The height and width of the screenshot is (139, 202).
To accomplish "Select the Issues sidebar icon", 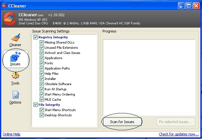I will (x=15, y=58).
